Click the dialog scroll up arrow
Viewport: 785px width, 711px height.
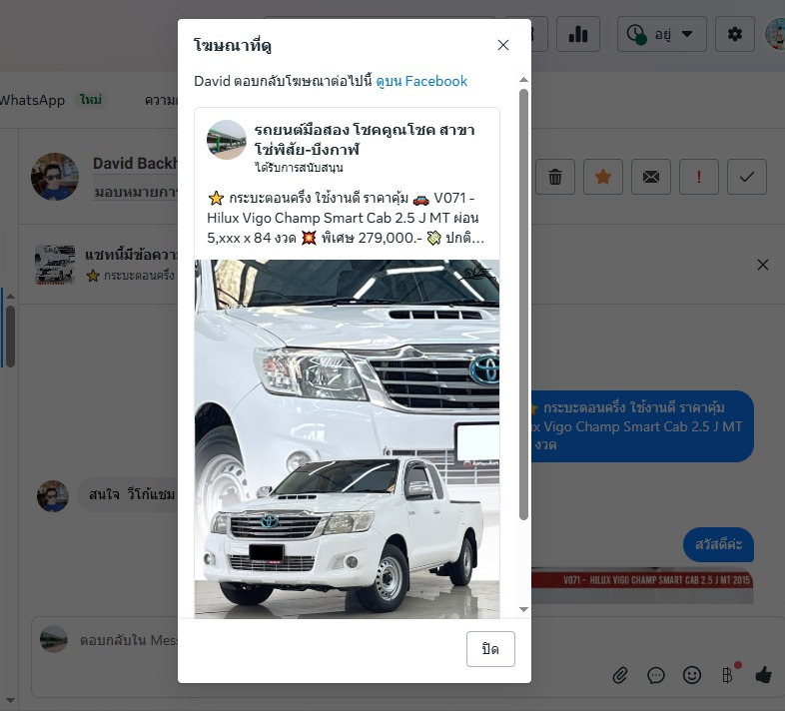click(523, 80)
